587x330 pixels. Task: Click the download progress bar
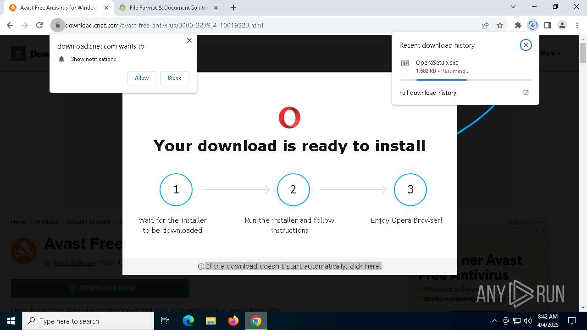[465, 80]
